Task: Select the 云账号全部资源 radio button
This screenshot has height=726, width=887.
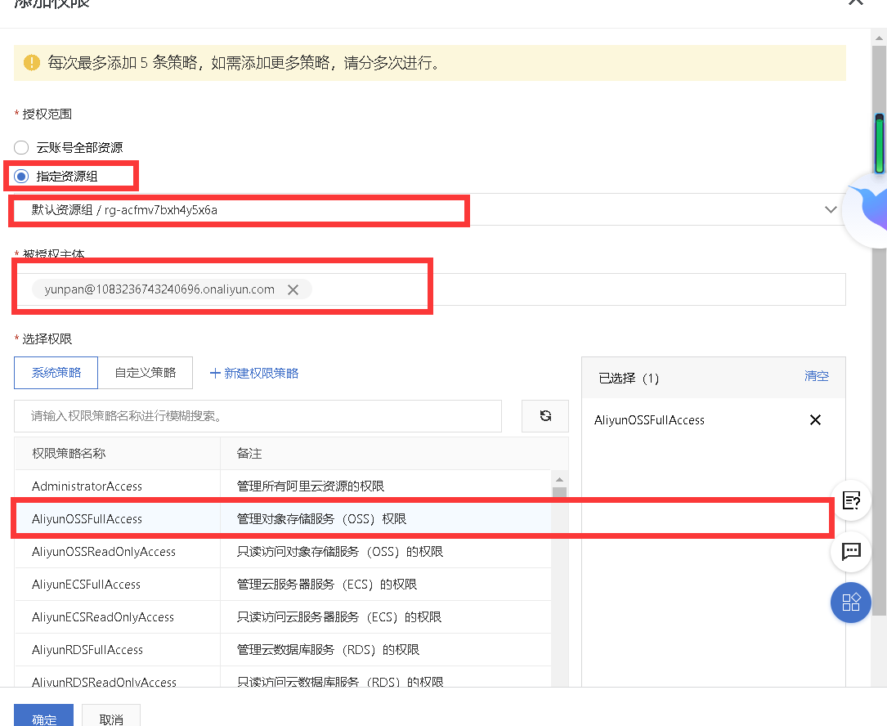Action: pos(21,148)
